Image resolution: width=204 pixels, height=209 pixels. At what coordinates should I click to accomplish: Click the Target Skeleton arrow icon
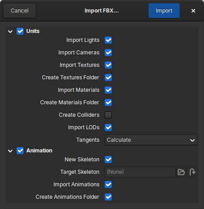[192, 172]
